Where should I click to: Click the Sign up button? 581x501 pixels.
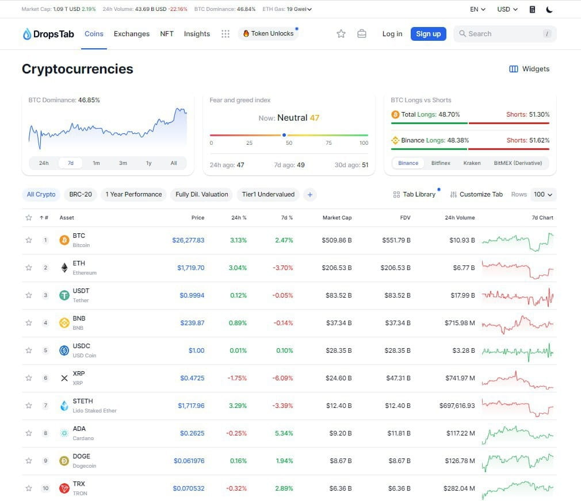(x=429, y=34)
